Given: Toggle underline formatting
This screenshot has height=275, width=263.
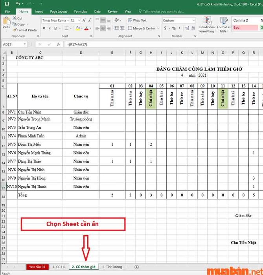Looking at the screenshot, I should pyautogui.click(x=55, y=28).
